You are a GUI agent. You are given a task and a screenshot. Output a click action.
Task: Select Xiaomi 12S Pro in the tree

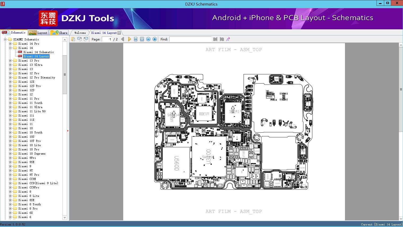(30, 86)
